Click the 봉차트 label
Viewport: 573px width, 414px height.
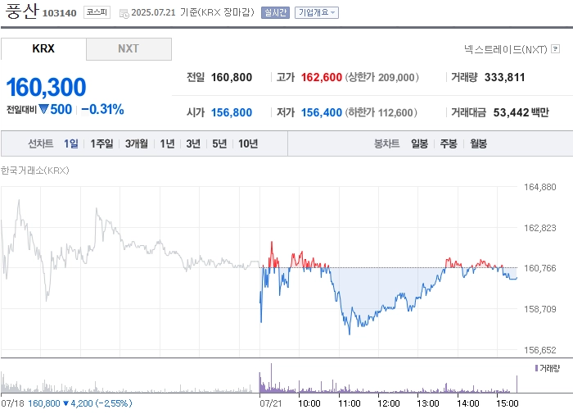[386, 143]
